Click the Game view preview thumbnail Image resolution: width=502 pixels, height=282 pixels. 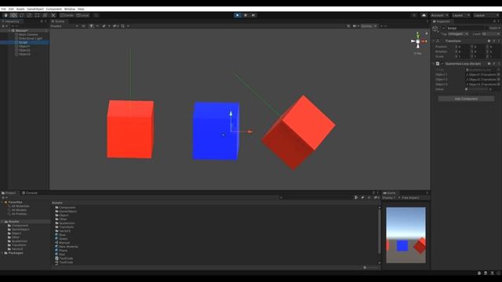[x=406, y=235]
